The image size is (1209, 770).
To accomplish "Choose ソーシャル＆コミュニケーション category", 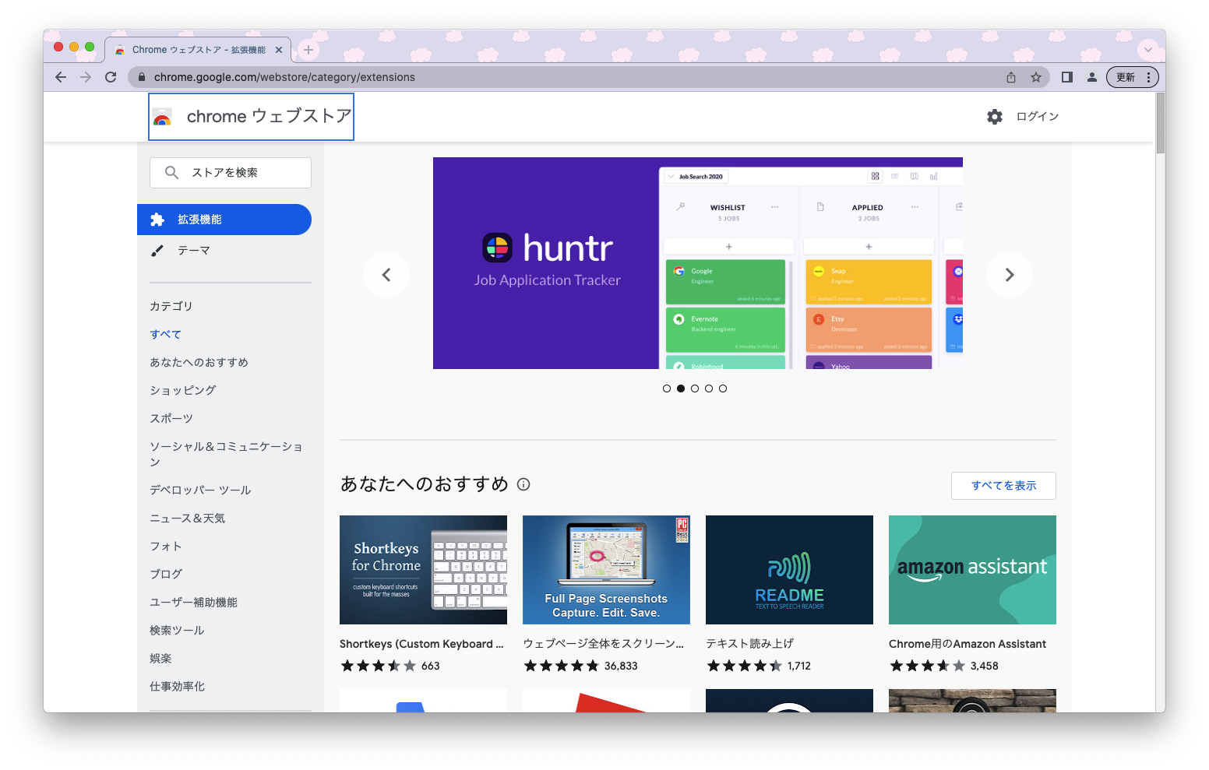I will (226, 454).
